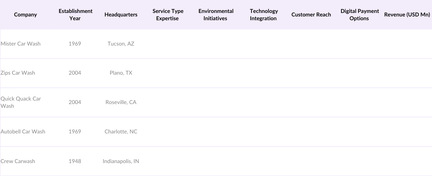Select the Mister Car Wash cell
This screenshot has height=176, width=432.
(21, 44)
